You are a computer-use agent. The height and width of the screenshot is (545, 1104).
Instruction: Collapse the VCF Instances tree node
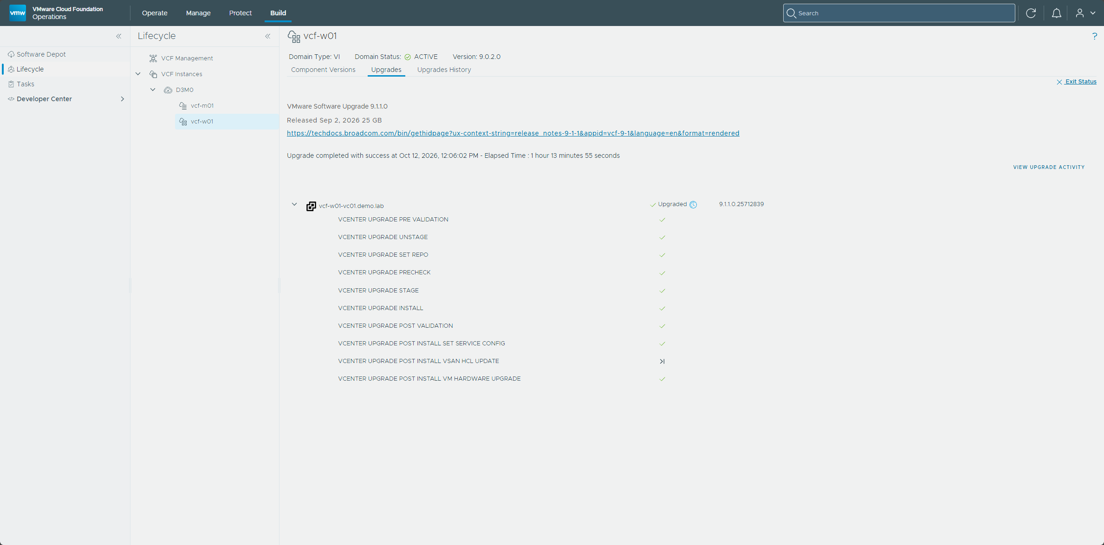click(x=138, y=74)
